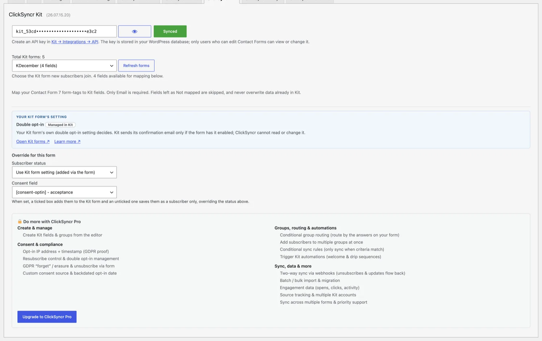Viewport: 542px width, 341px height.
Task: Click the Sync, data & more heading
Action: coord(293,266)
